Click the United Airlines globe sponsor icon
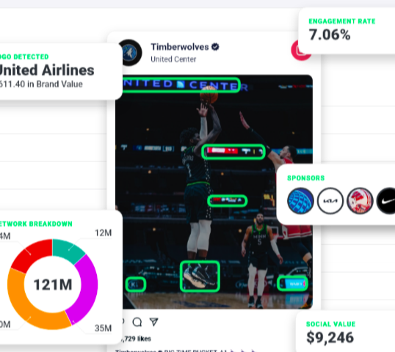Image resolution: width=395 pixels, height=352 pixels. point(300,201)
